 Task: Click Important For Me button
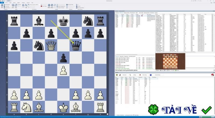(129, 115)
